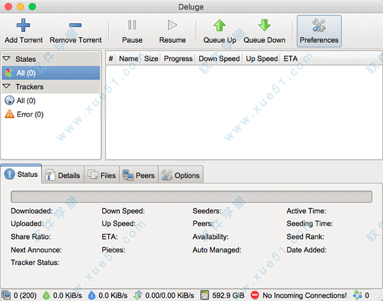Click the Remove Torrent minus icon
The height and width of the screenshot is (301, 383).
click(x=75, y=25)
